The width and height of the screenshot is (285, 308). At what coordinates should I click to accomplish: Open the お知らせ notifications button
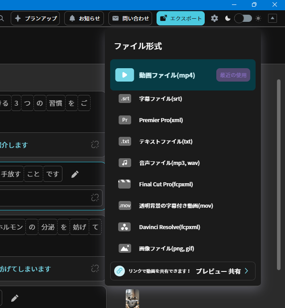pos(84,18)
